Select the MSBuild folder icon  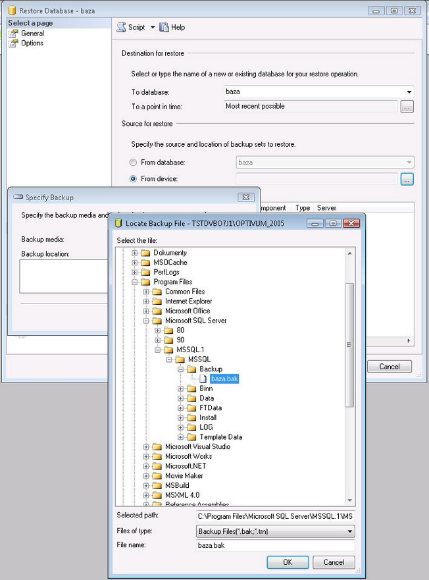coord(157,485)
